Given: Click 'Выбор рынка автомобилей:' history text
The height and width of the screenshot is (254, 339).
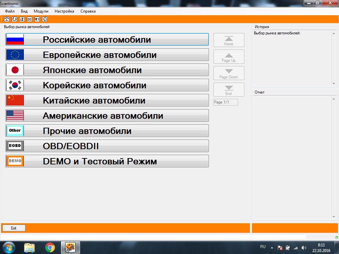Looking at the screenshot, I should (277, 33).
